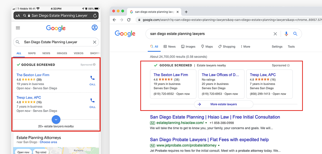322x154 pixels.
Task: Click the desktop Sponsored info icon
Action: pyautogui.click(x=288, y=65)
